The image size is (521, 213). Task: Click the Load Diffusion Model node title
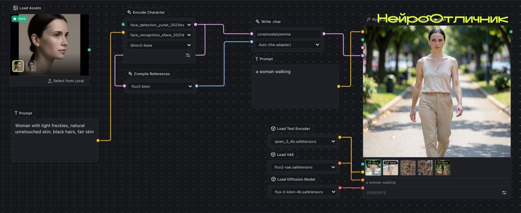[x=296, y=179]
